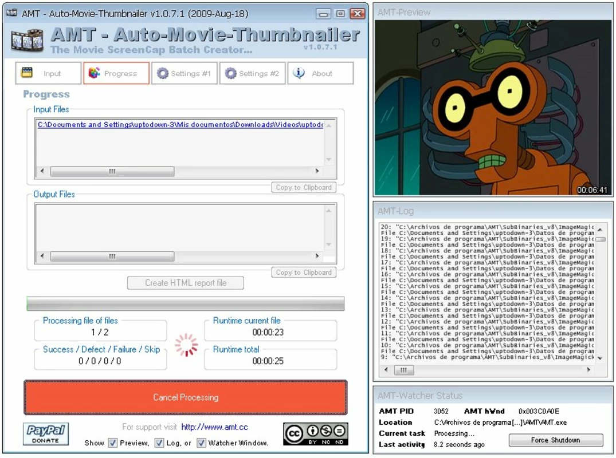Click Current task Processing... value
Screen dimensions: 616x458
coord(454,433)
